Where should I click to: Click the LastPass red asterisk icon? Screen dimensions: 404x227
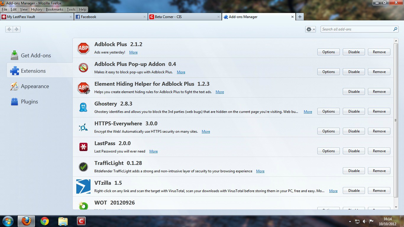[83, 147]
